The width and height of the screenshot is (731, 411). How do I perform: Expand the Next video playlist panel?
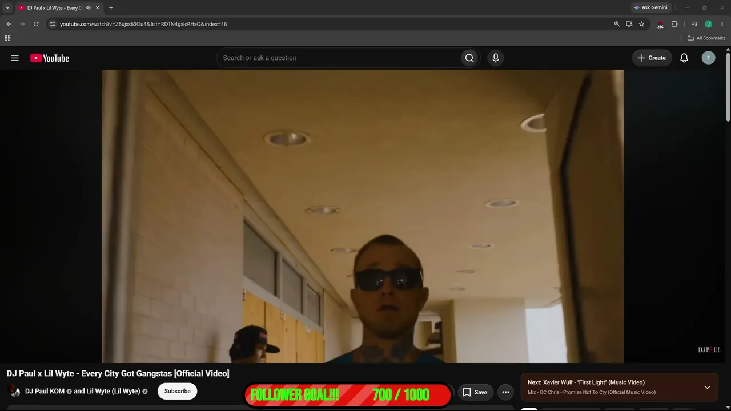[707, 387]
